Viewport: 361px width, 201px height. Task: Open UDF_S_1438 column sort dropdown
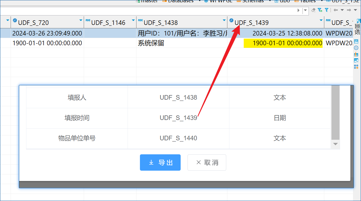pyautogui.click(x=224, y=20)
